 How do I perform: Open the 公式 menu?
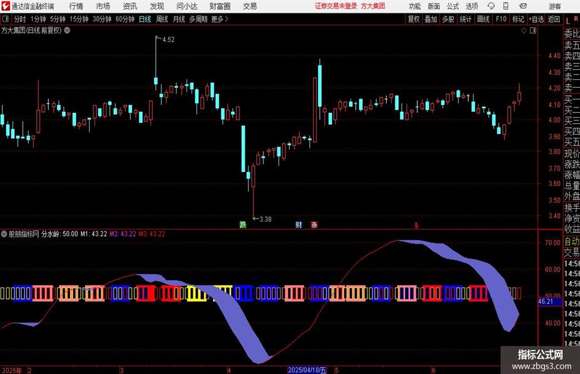453,6
